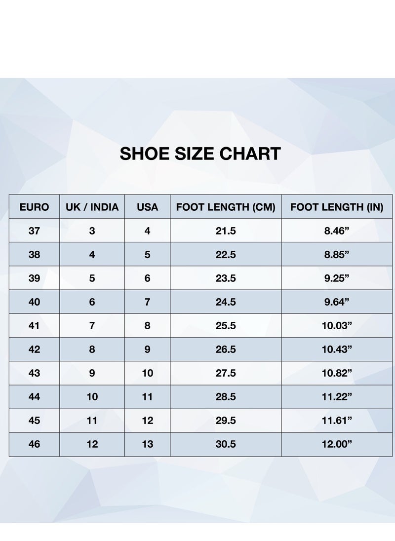Select the 27.5 cm foot length cell

click(x=226, y=373)
